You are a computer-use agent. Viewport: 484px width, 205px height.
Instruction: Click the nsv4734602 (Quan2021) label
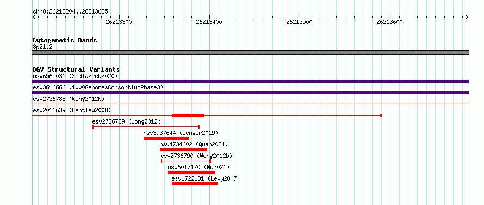pos(194,144)
